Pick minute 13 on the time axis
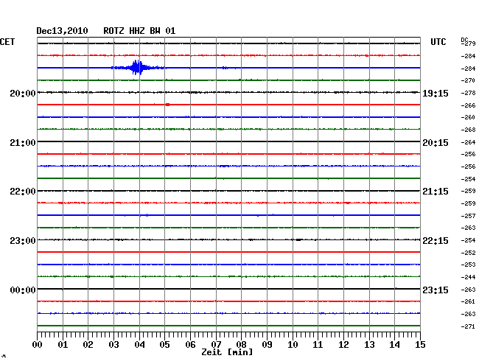This screenshot has width=479, height=364. point(369,345)
